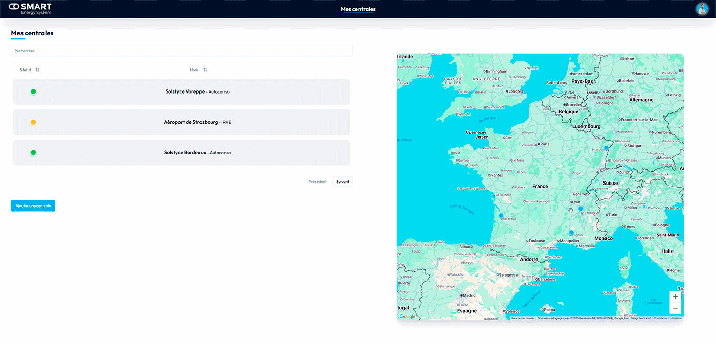Open the Solstyce Voreppe row
The image size is (716, 344).
pyautogui.click(x=182, y=91)
